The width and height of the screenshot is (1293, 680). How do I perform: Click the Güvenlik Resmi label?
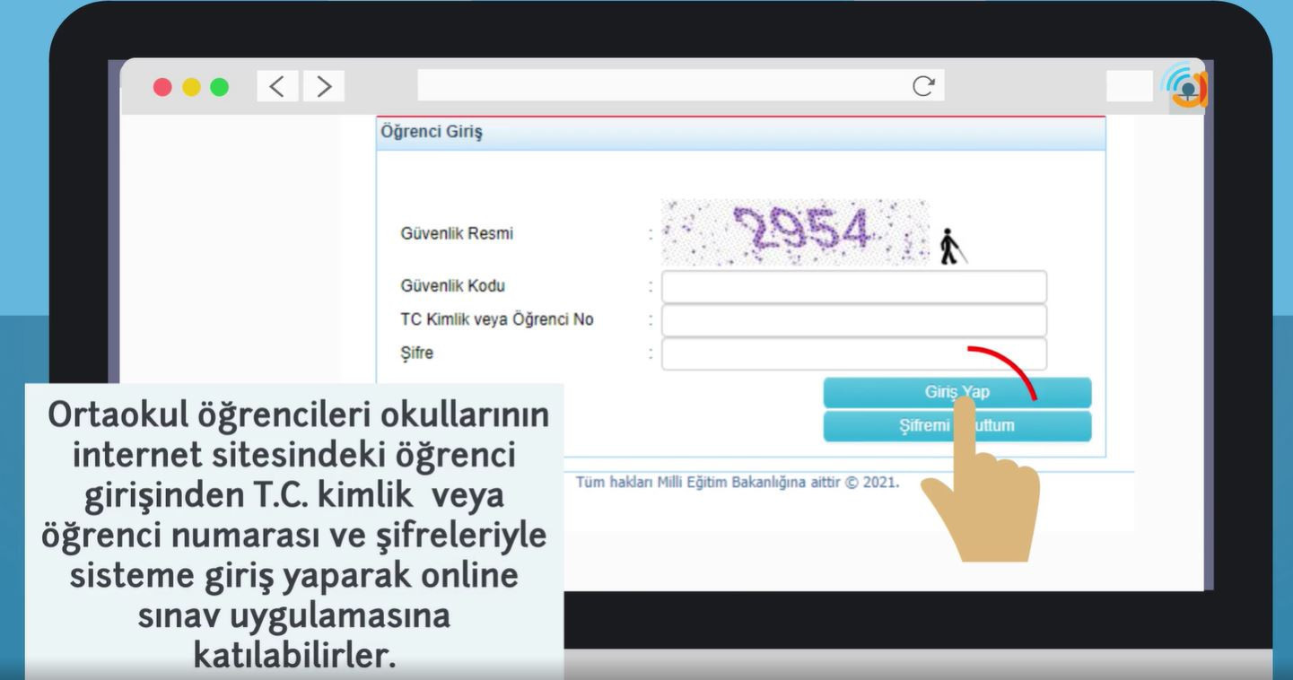[457, 234]
